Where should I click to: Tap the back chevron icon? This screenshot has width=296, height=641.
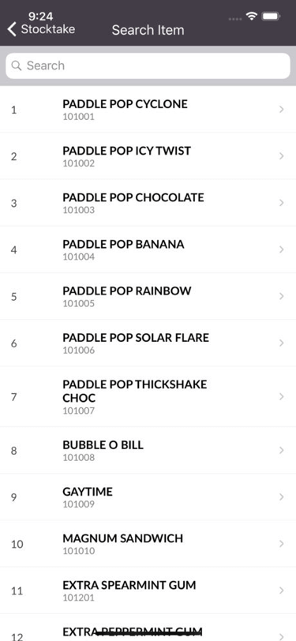click(12, 29)
